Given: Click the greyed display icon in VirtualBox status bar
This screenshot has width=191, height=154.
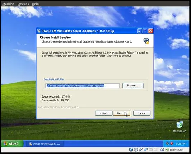Looking at the screenshot, I should pos(155,150).
